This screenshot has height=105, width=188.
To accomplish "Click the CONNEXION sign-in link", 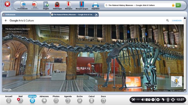I will click(177, 20).
